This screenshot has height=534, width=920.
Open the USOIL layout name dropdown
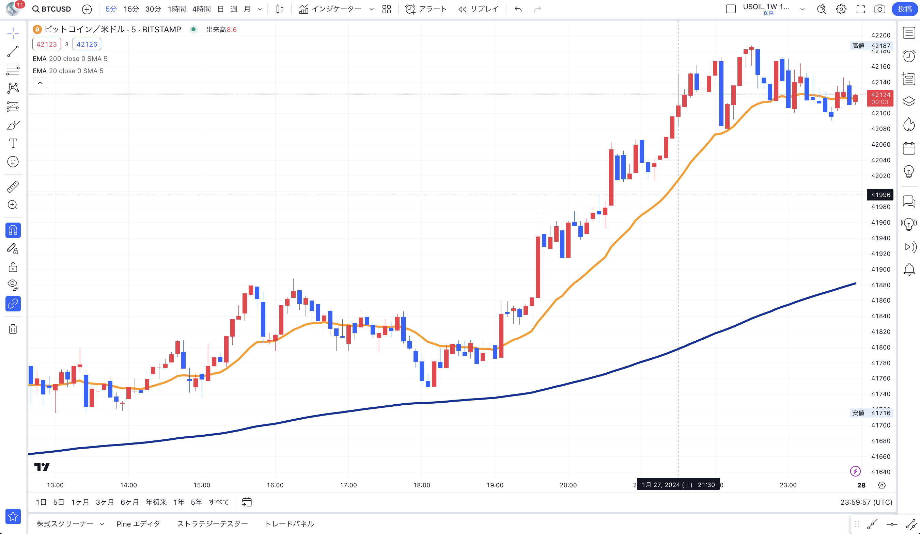tap(802, 9)
